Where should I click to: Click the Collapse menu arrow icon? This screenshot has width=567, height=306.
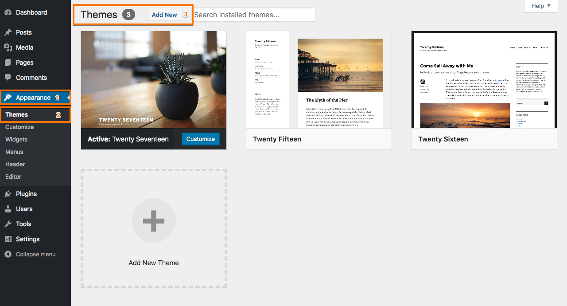(8, 254)
